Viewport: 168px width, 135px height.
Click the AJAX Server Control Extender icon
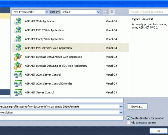click(x=18, y=83)
